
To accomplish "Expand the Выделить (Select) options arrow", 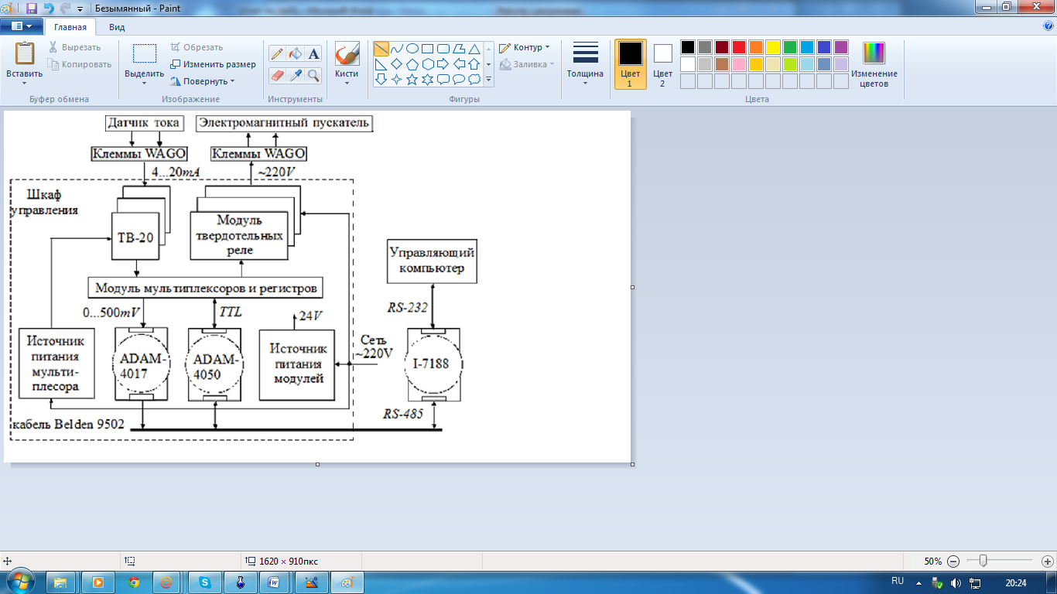I will point(144,82).
